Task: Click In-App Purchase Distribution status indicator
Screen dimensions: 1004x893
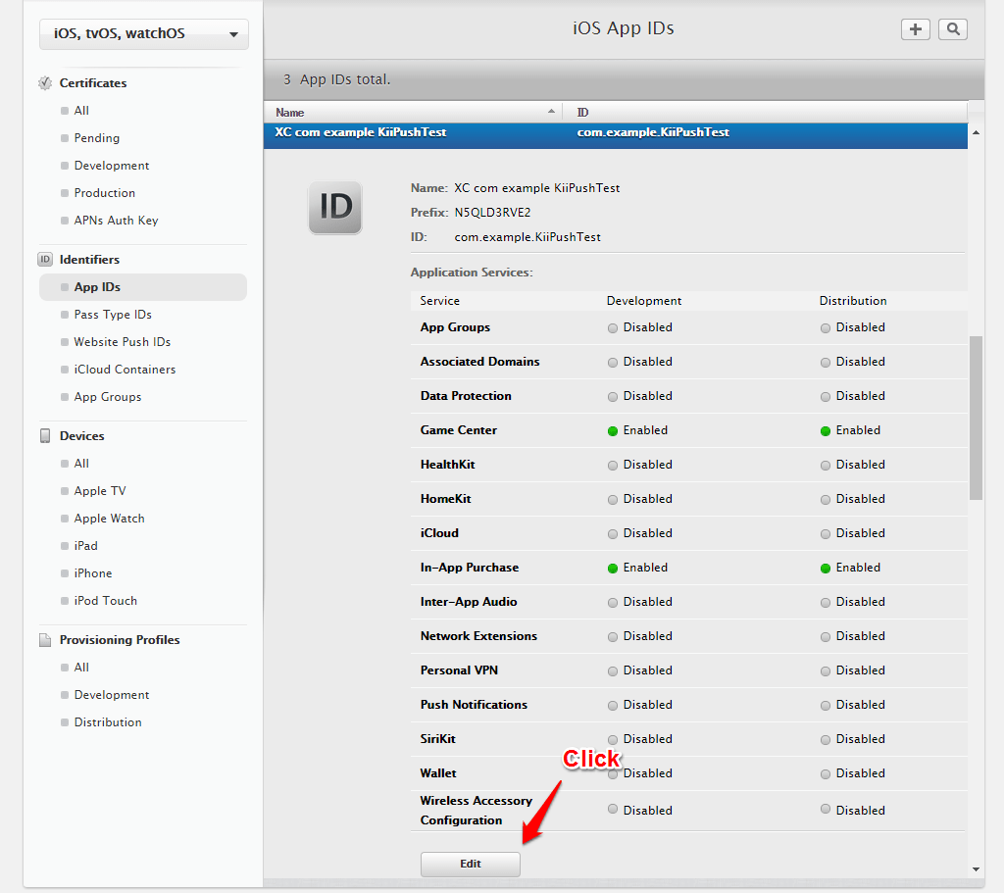Action: pyautogui.click(x=825, y=568)
